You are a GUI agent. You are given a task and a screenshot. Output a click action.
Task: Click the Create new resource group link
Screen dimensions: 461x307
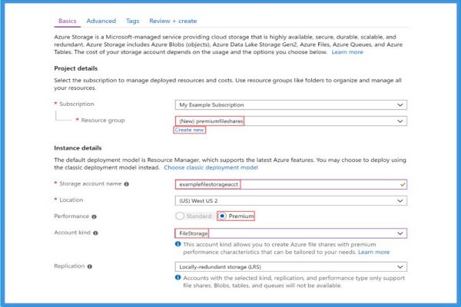click(x=189, y=130)
